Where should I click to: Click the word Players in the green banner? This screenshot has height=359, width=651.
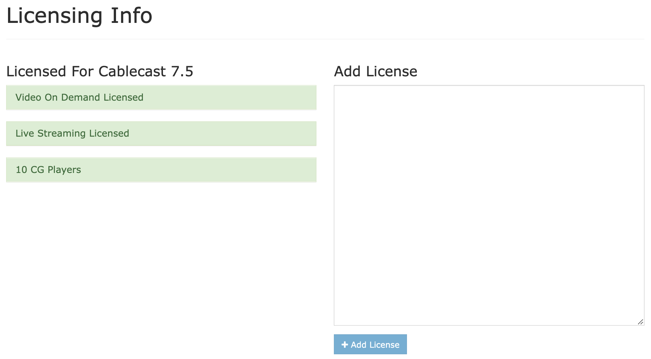tap(64, 170)
